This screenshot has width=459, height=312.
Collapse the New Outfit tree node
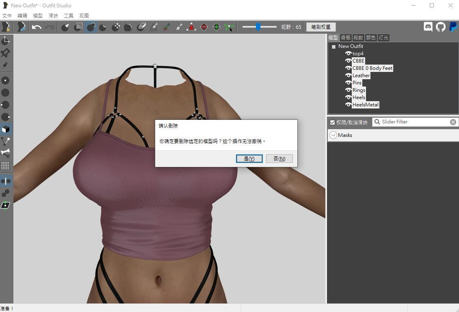pyautogui.click(x=333, y=46)
